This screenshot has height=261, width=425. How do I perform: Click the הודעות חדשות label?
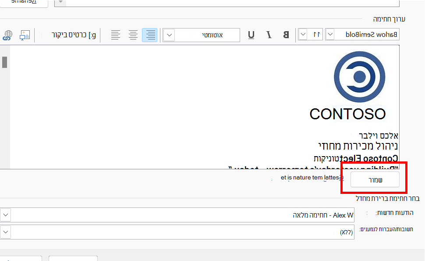[x=394, y=213]
